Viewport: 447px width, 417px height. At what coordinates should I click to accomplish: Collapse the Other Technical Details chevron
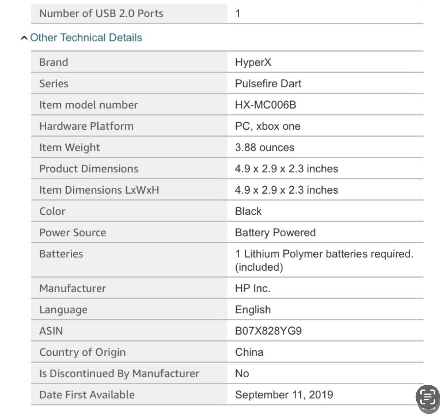[x=24, y=38]
